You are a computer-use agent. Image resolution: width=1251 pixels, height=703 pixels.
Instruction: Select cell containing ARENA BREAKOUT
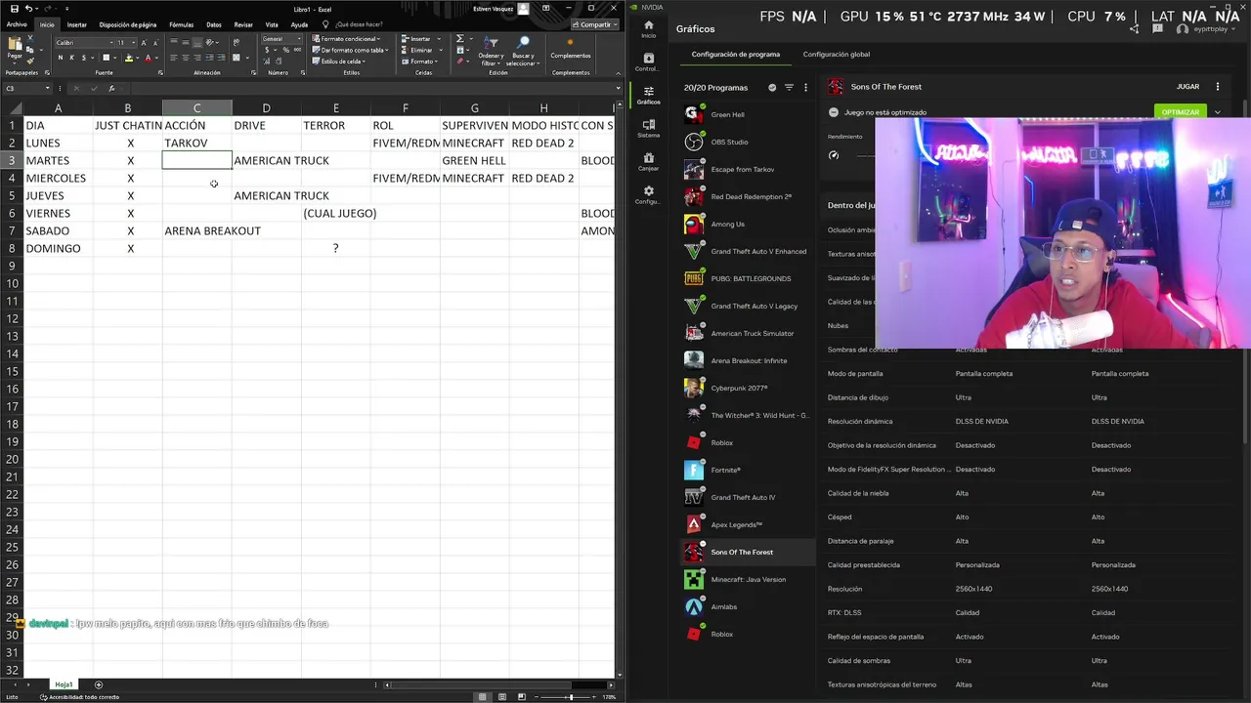(x=196, y=230)
